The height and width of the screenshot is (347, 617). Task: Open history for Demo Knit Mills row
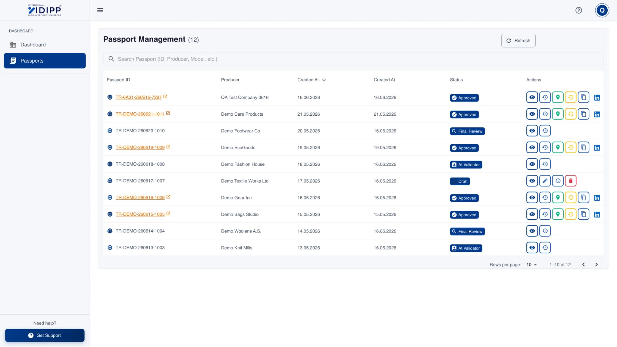click(x=545, y=248)
